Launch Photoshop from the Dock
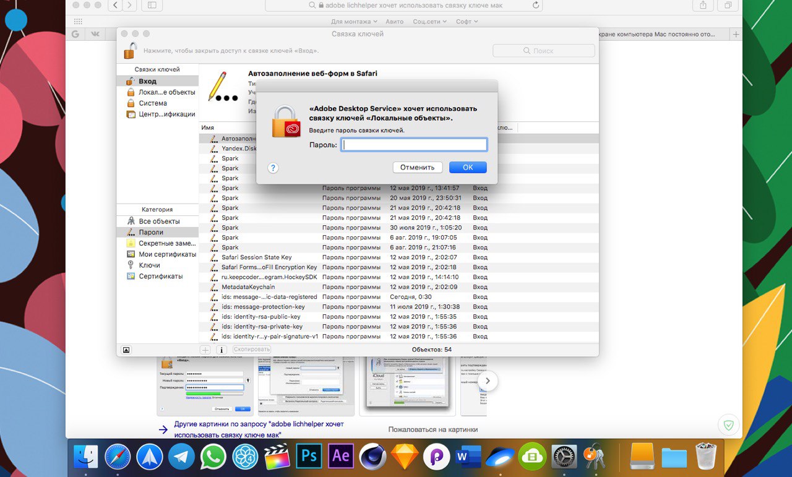792x477 pixels. (x=309, y=457)
